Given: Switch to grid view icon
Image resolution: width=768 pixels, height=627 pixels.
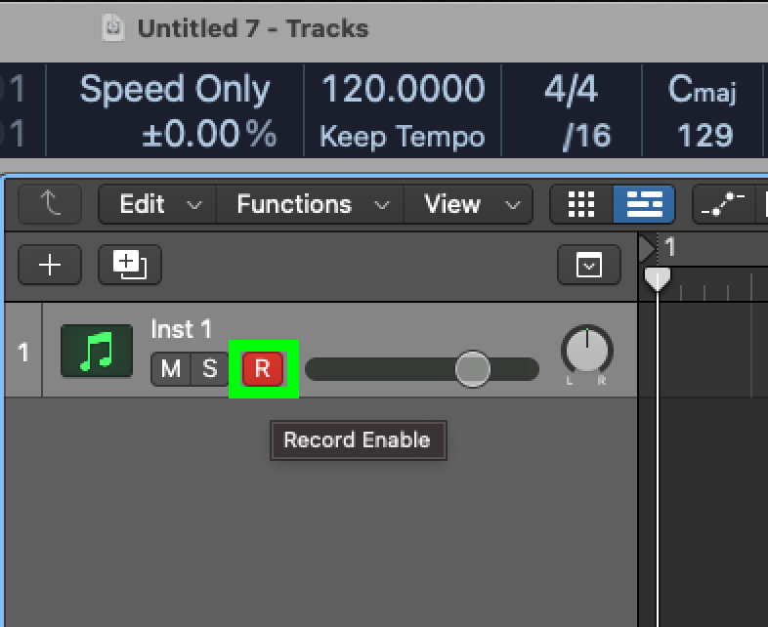Looking at the screenshot, I should point(581,204).
